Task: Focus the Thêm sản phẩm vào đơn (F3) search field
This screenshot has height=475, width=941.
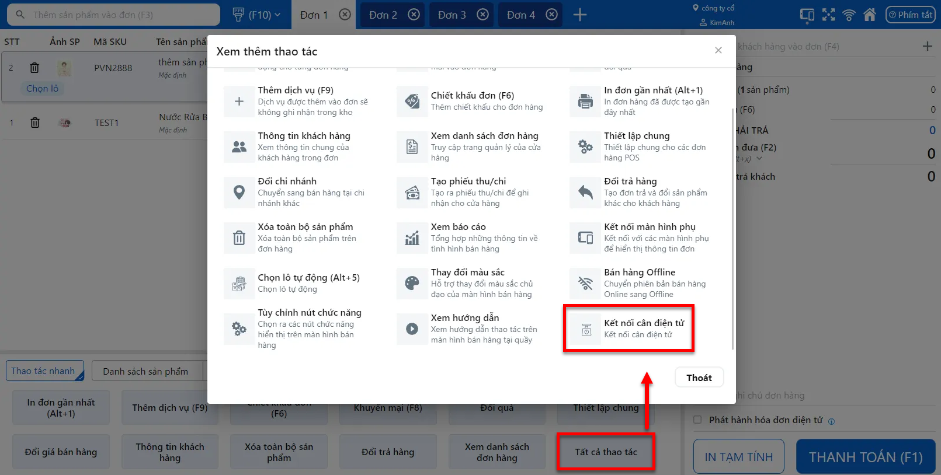Action: point(114,15)
